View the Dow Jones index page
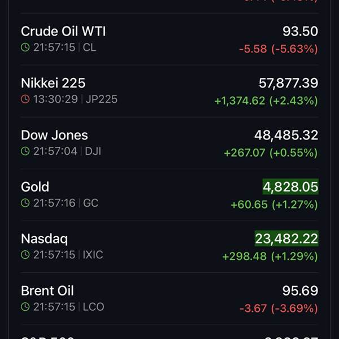 point(54,136)
